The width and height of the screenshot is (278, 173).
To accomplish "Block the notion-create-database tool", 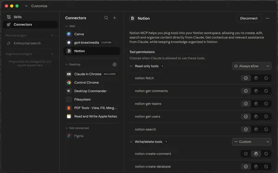I will pyautogui.click(x=266, y=167).
